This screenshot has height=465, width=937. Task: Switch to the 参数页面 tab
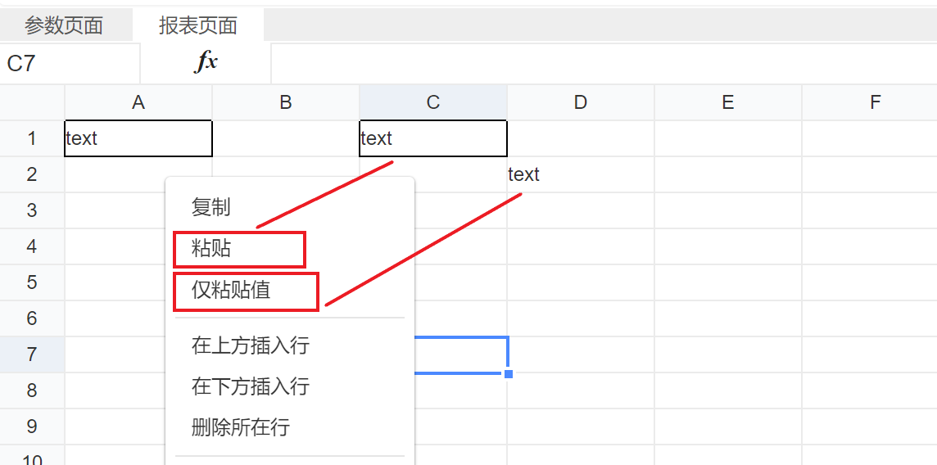click(x=64, y=25)
